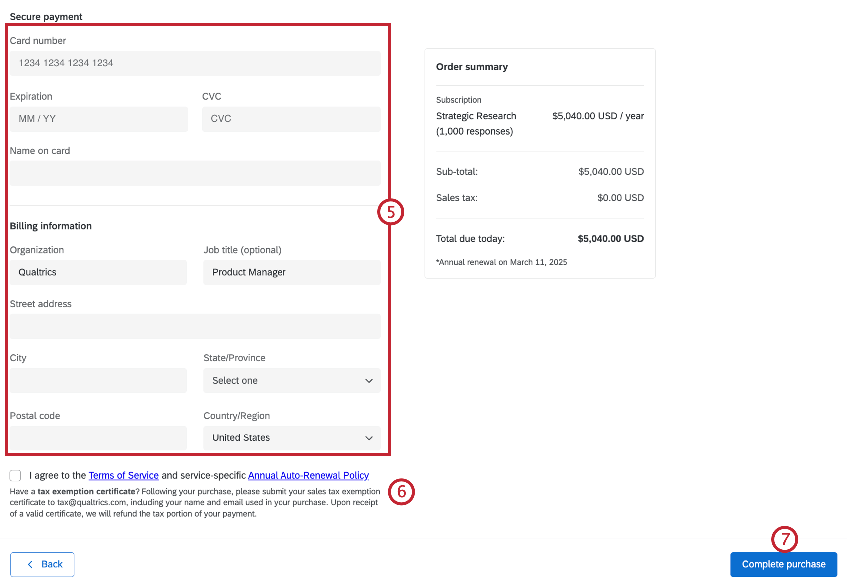The width and height of the screenshot is (847, 580).
Task: Focus the Expiration MM / YY field
Action: [x=99, y=119]
